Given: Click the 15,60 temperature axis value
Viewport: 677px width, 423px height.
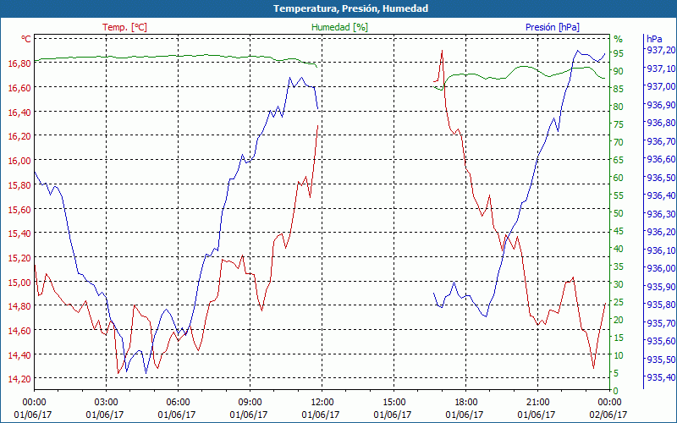Looking at the screenshot, I should [19, 209].
